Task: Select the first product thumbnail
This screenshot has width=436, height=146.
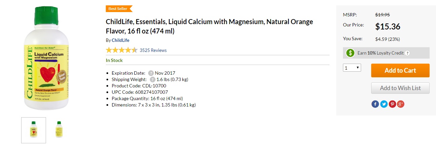Action: coord(34,130)
